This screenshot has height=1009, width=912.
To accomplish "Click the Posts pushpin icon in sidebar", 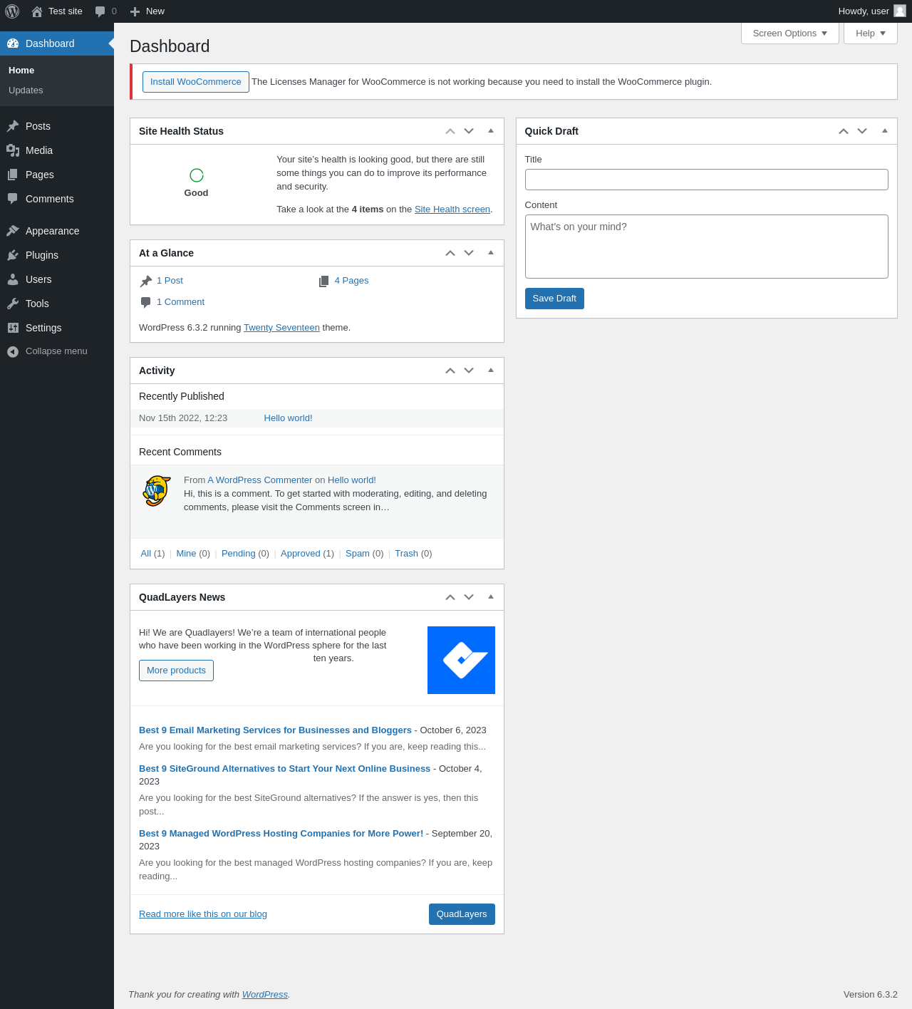I will coord(13,126).
